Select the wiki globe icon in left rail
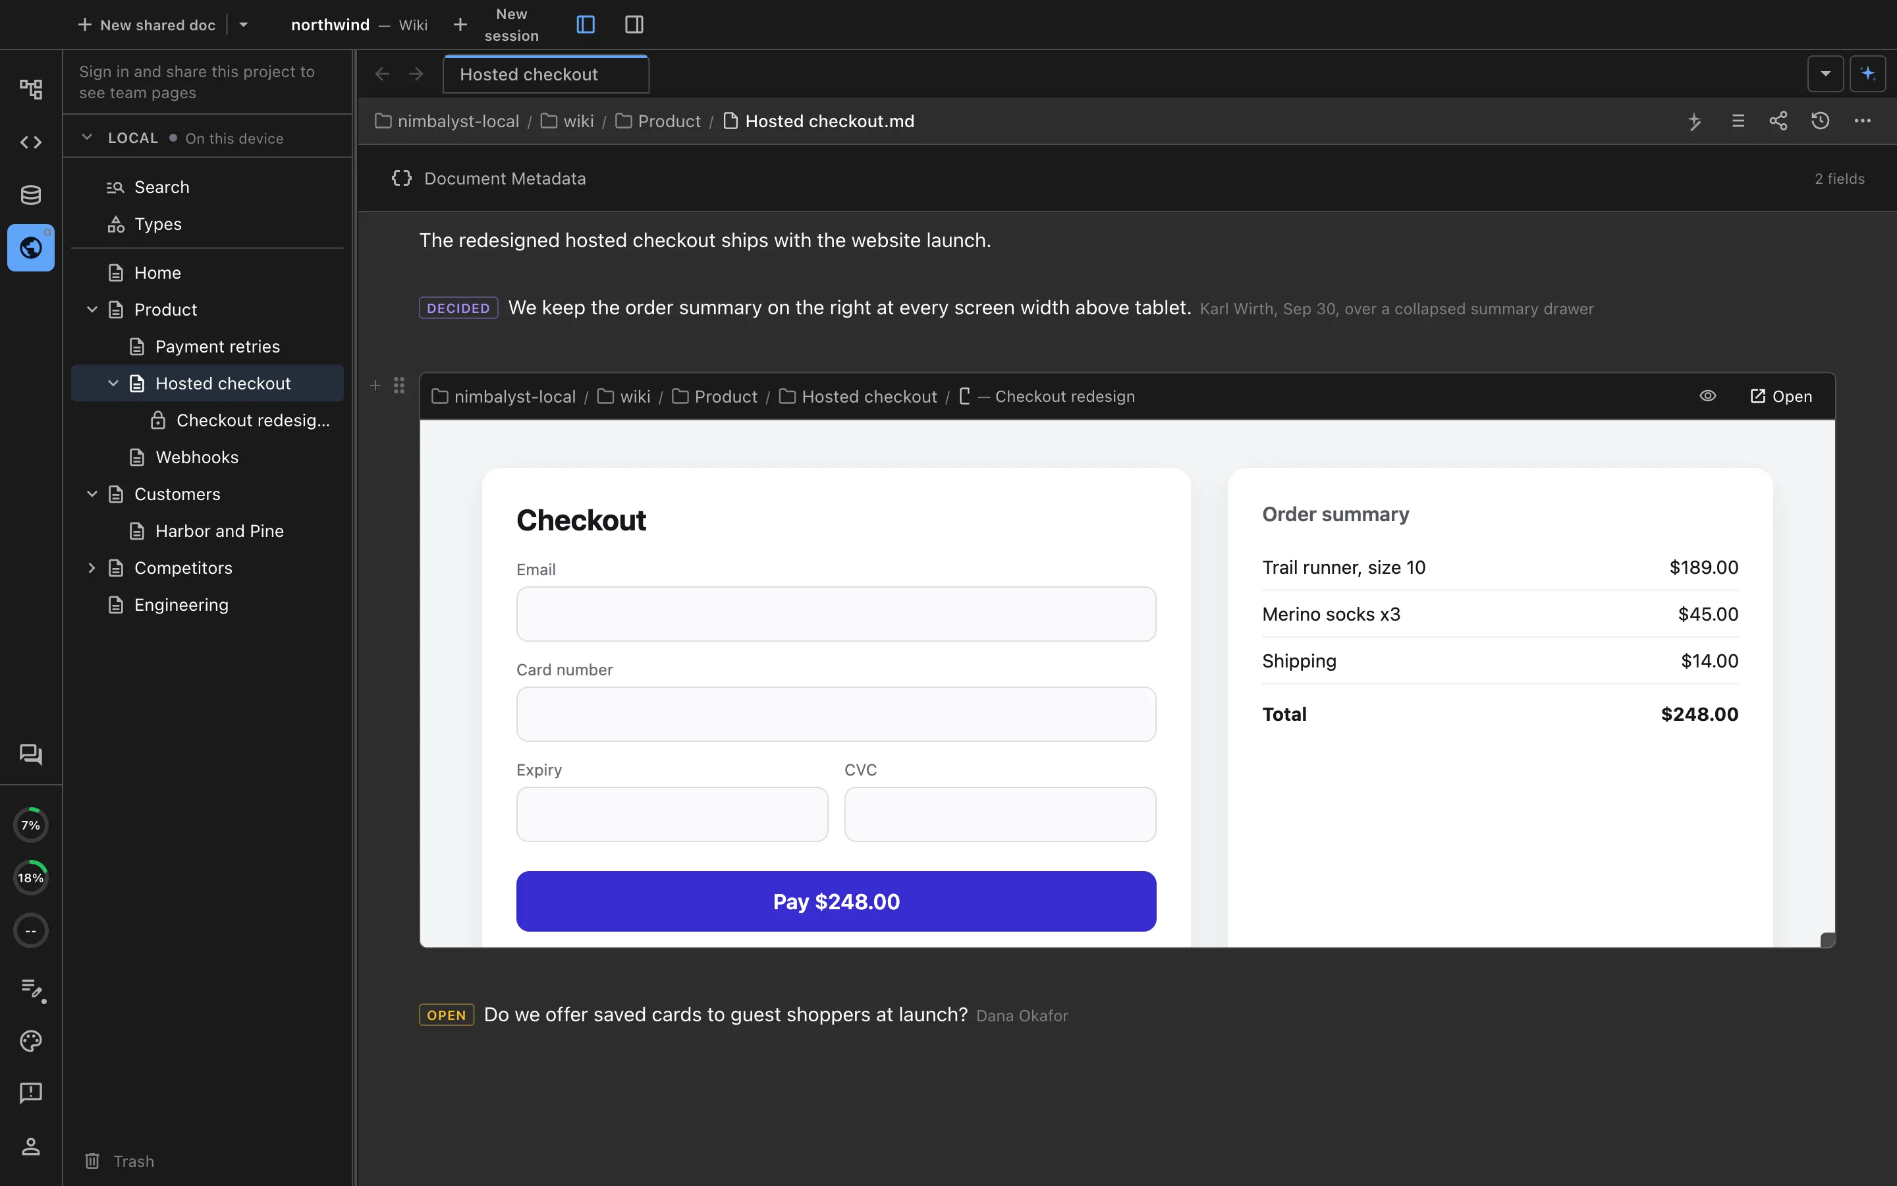Screen dimensions: 1897x1186 (x=30, y=248)
